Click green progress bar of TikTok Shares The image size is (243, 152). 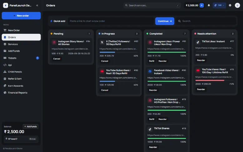coord(166,138)
